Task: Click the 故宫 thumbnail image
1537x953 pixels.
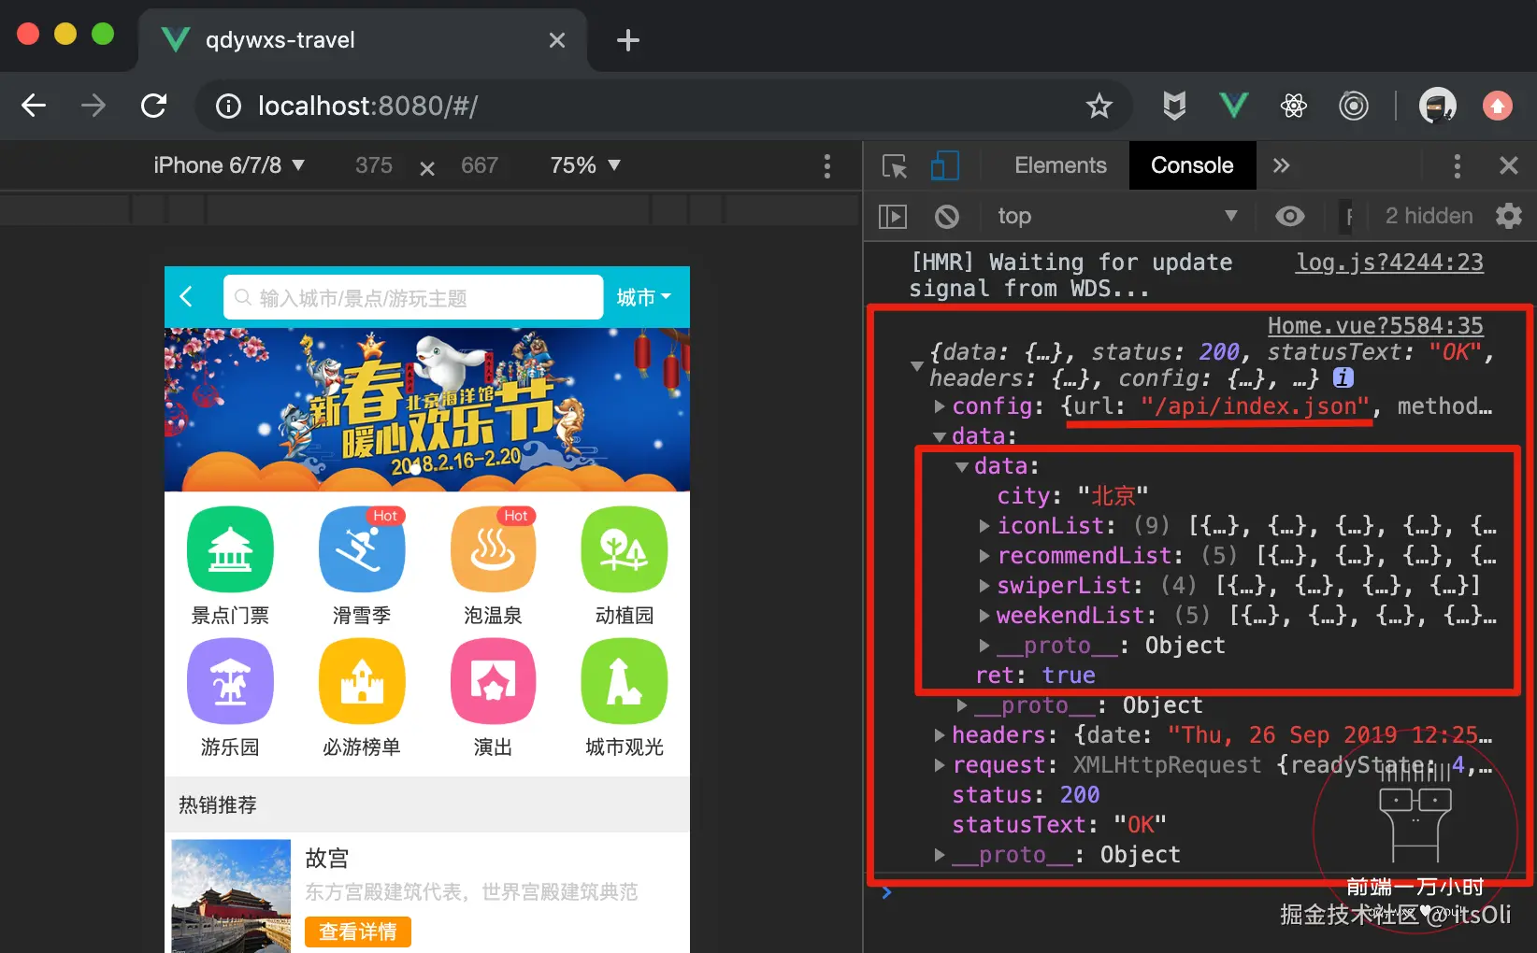Action: point(231,896)
